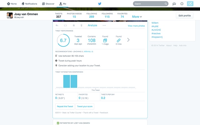Click the Ads info footer link

pos(182,45)
